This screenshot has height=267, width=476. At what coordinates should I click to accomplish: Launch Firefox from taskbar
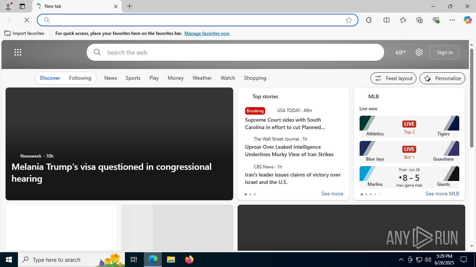point(189,260)
